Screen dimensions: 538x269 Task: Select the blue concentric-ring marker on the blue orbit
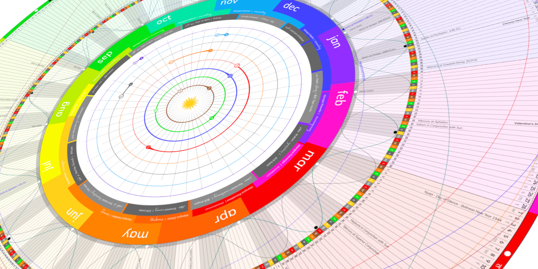point(230,76)
